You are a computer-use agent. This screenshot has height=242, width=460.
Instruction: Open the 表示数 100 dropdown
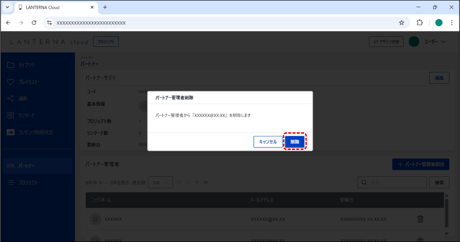160,182
